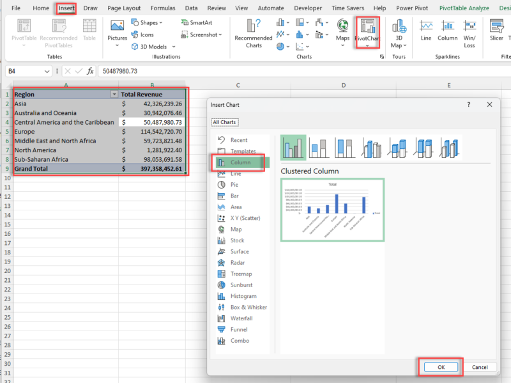This screenshot has width=511, height=383.
Task: Click the PivotChart icon in the ribbon
Action: (367, 30)
